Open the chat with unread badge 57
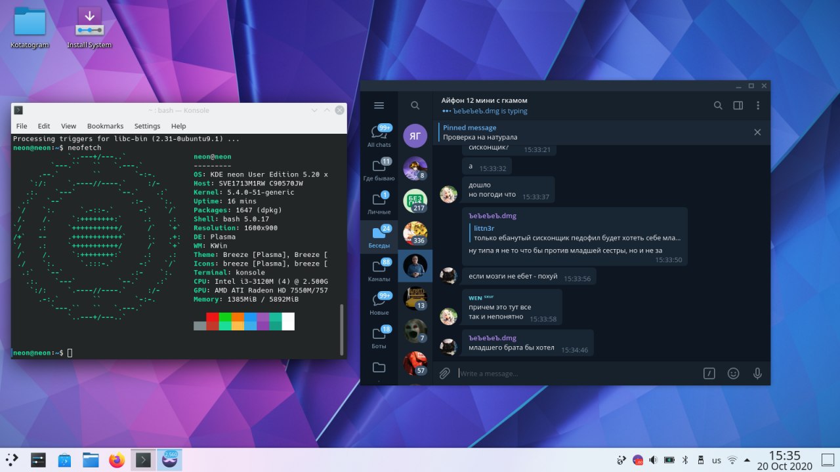Viewport: 840px width, 472px height. pos(415,363)
